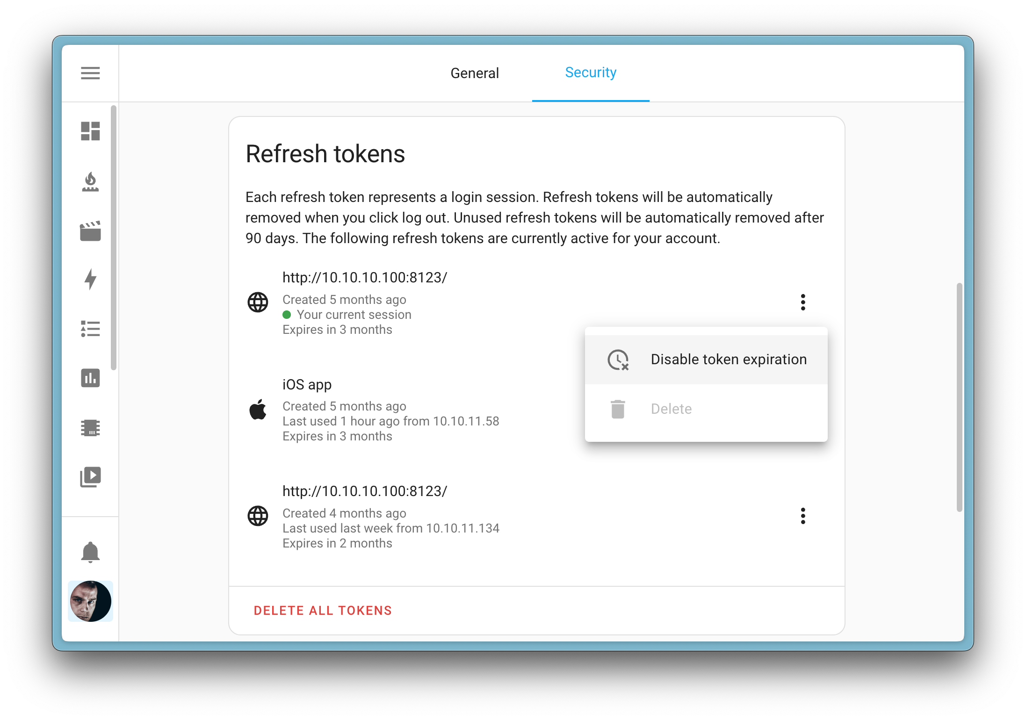The width and height of the screenshot is (1026, 720).
Task: Open the three-dot menu on the bottom token
Action: (803, 516)
